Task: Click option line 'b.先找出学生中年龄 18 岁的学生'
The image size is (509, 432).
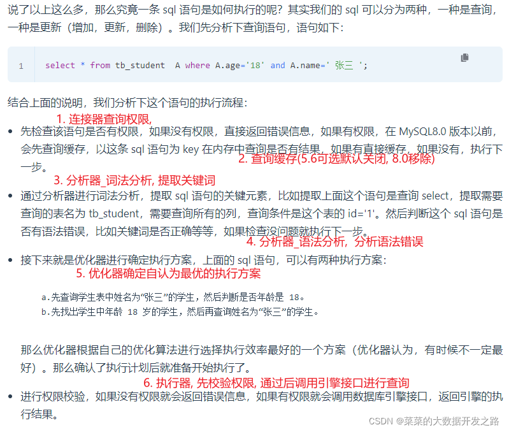Action: tap(180, 312)
